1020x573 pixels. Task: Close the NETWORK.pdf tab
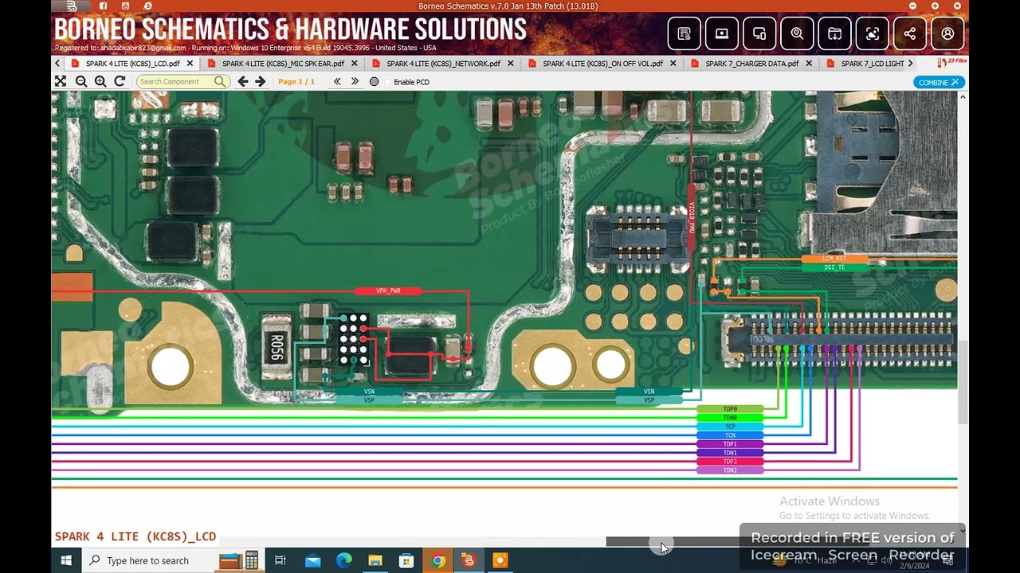[511, 64]
